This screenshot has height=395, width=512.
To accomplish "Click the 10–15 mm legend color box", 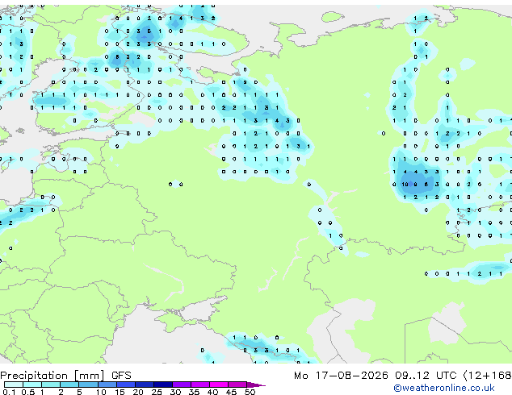I will click(107, 385).
